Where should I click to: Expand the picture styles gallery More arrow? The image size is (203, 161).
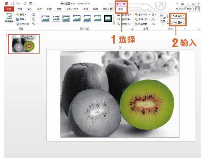tap(115, 23)
